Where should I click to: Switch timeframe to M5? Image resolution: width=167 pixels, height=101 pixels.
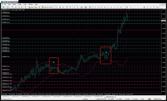click(98, 7)
